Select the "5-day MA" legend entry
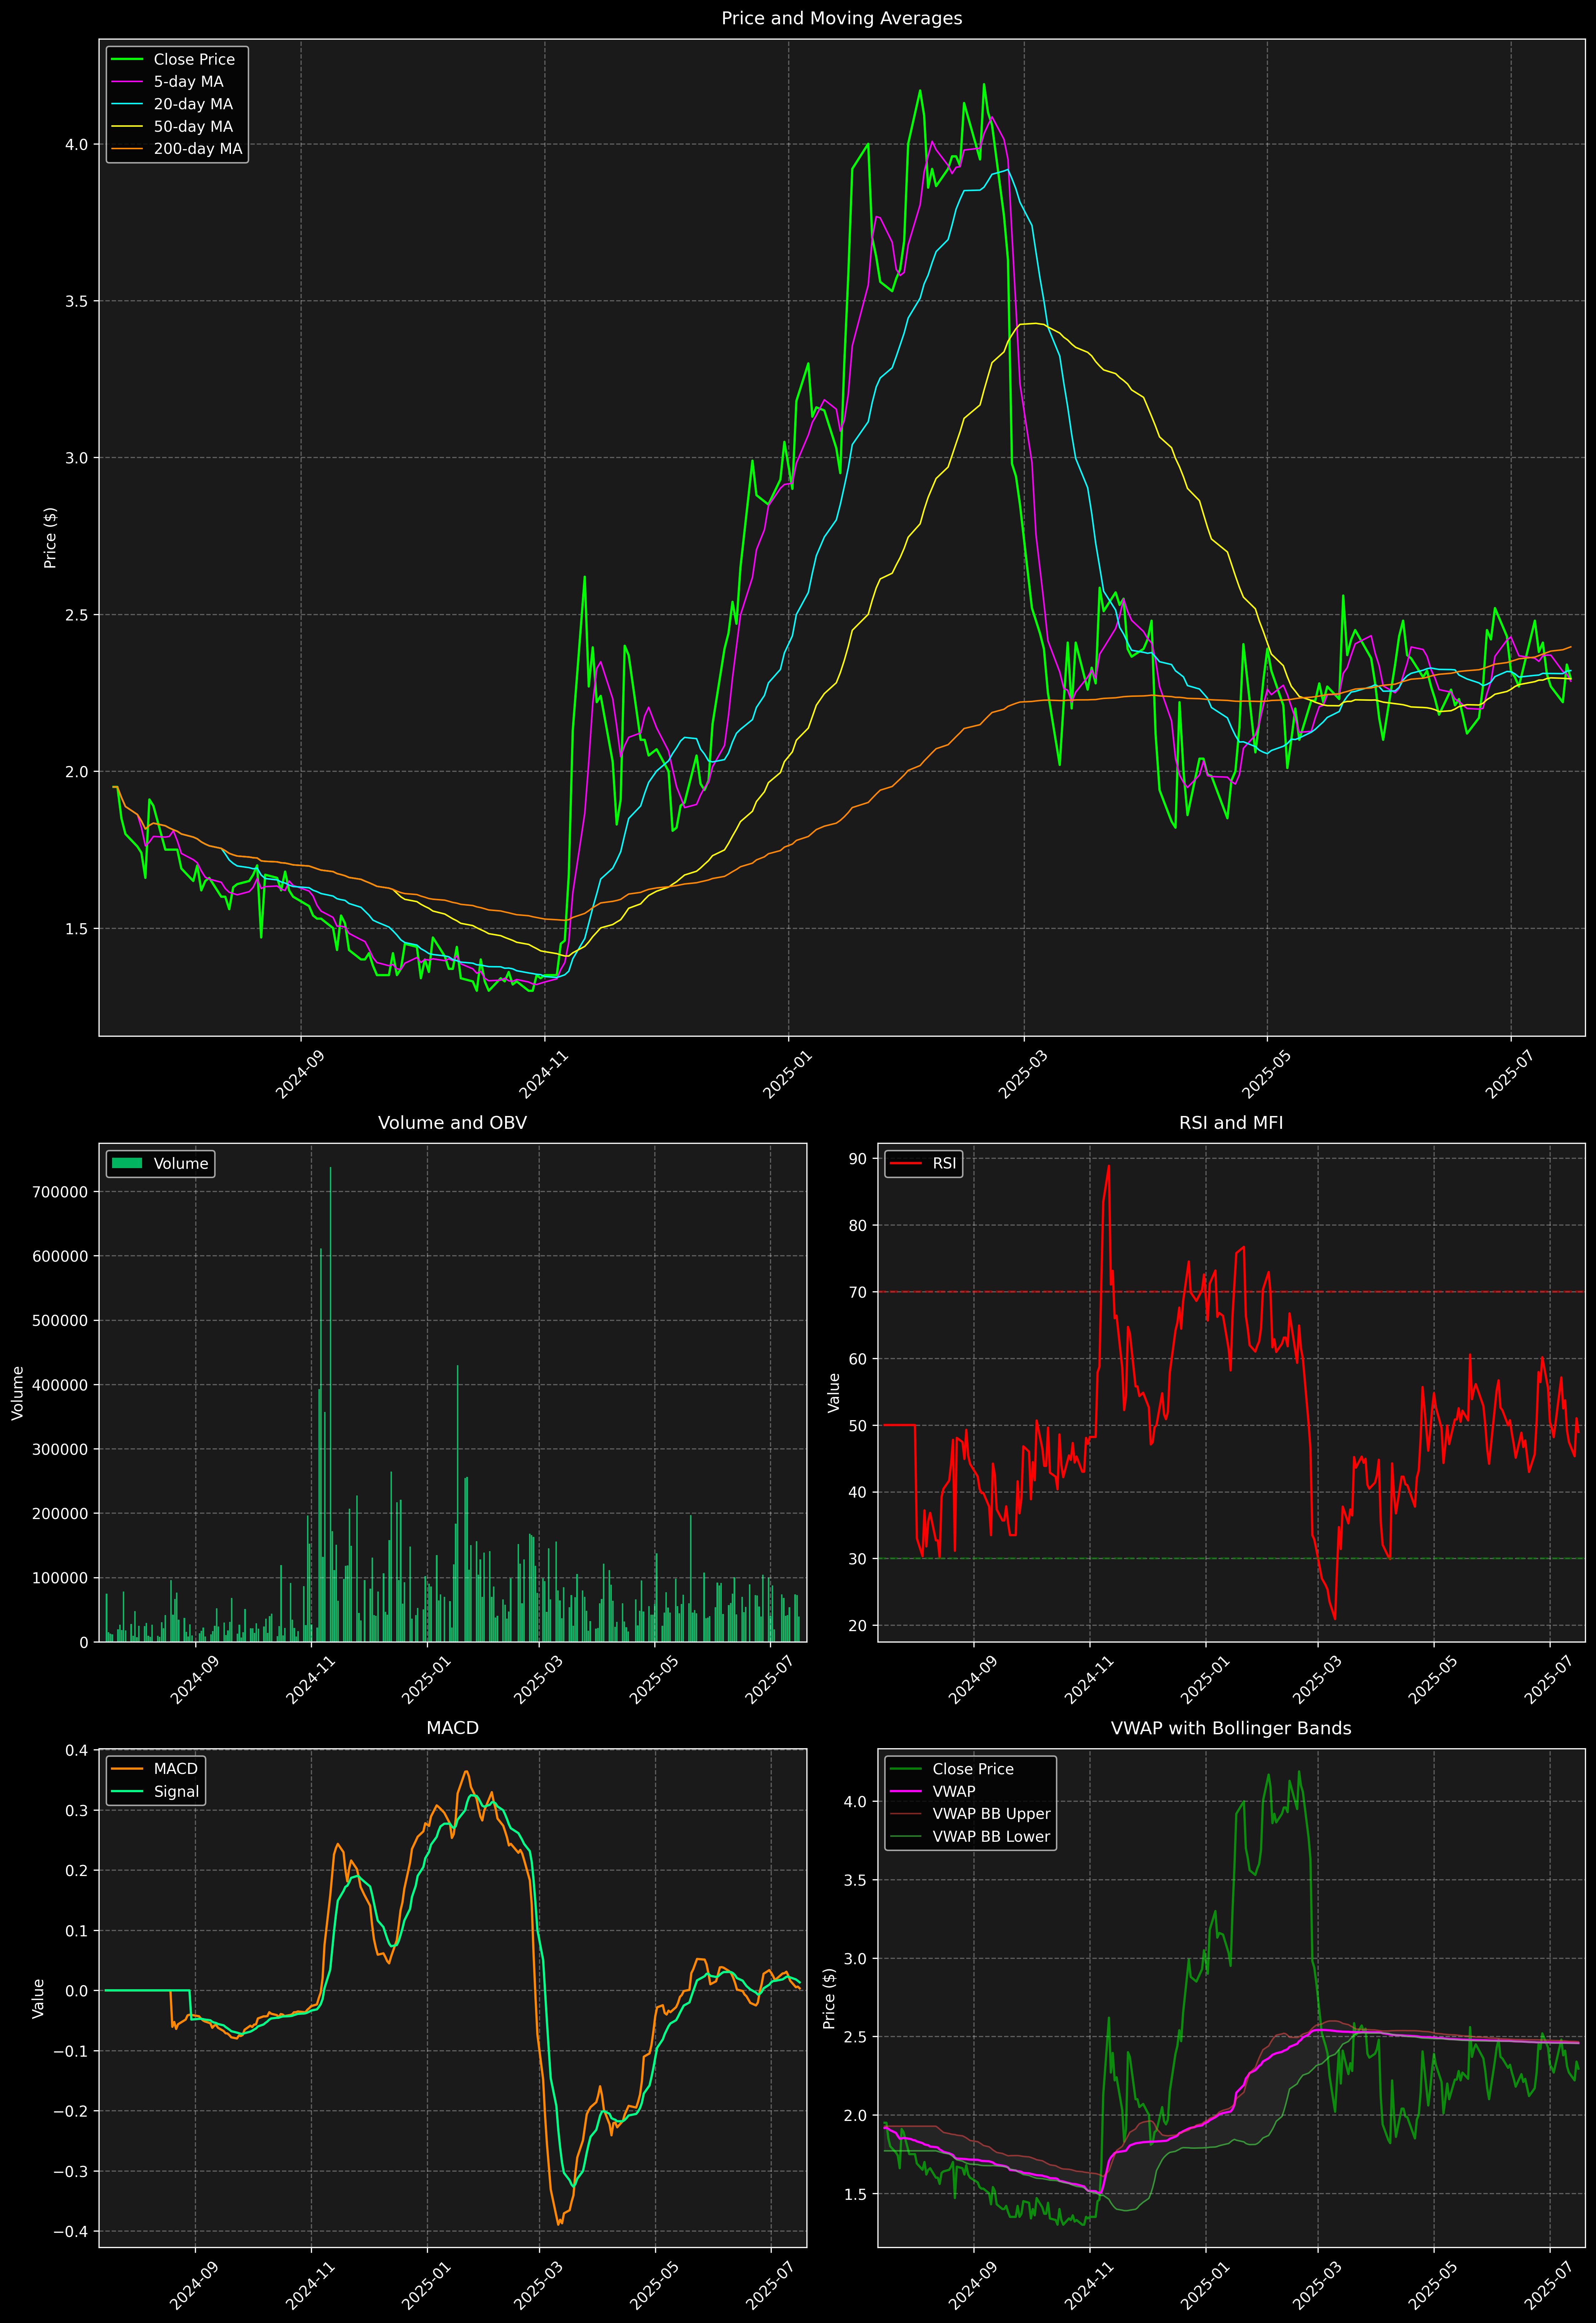This screenshot has height=2323, width=1596. click(x=188, y=82)
